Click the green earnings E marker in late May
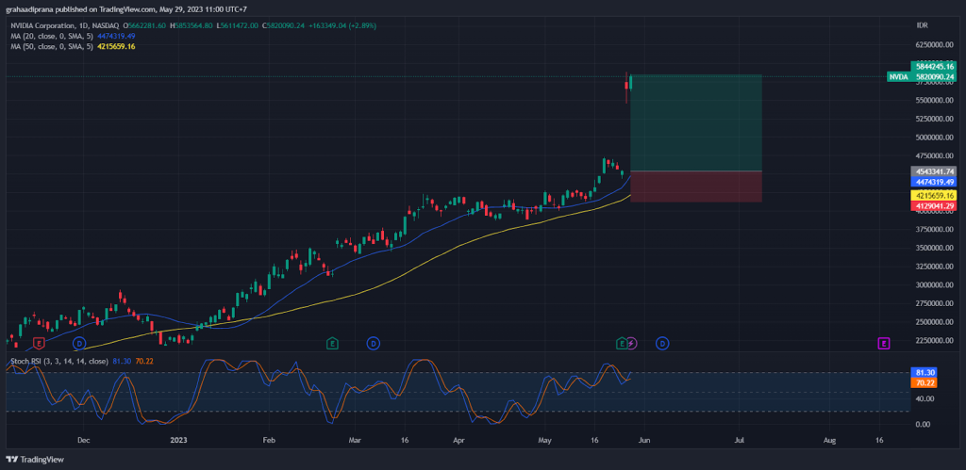This screenshot has height=470, width=966. pyautogui.click(x=623, y=343)
